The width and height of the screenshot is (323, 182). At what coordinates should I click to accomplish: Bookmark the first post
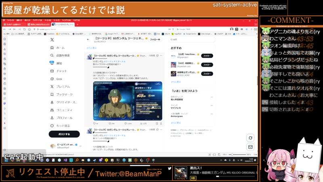[157, 123]
